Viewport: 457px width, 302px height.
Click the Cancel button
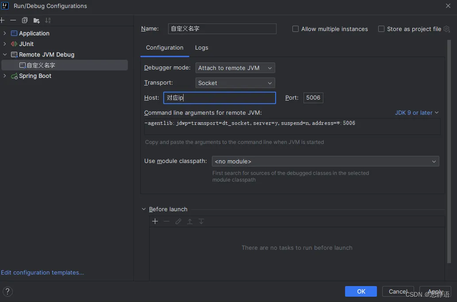398,291
